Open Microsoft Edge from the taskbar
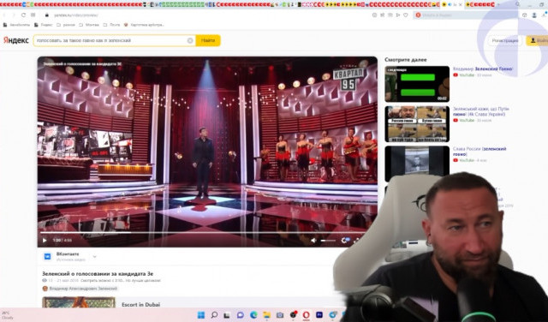Screen dimensions: 548x322 [253, 314]
